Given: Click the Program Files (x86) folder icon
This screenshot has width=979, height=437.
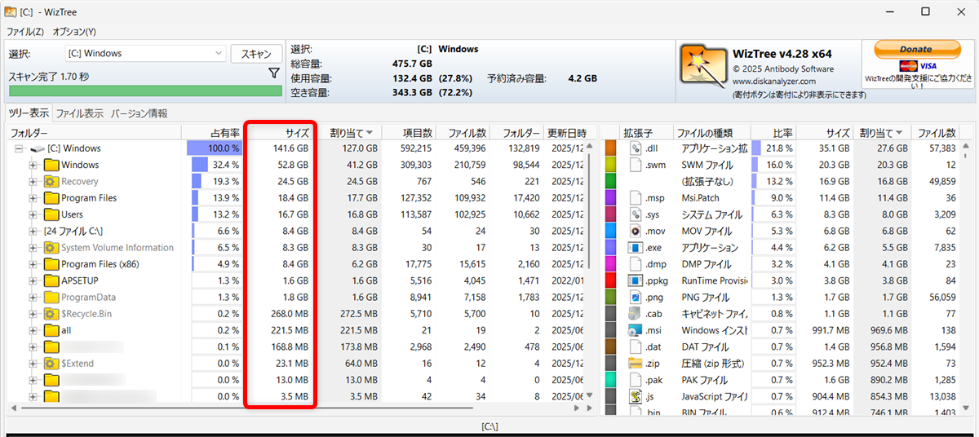Looking at the screenshot, I should (51, 264).
